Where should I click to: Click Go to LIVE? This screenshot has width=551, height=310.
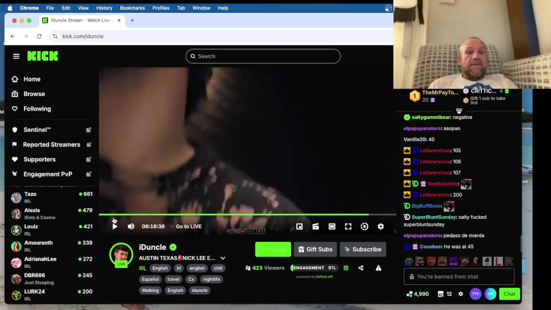coord(189,226)
